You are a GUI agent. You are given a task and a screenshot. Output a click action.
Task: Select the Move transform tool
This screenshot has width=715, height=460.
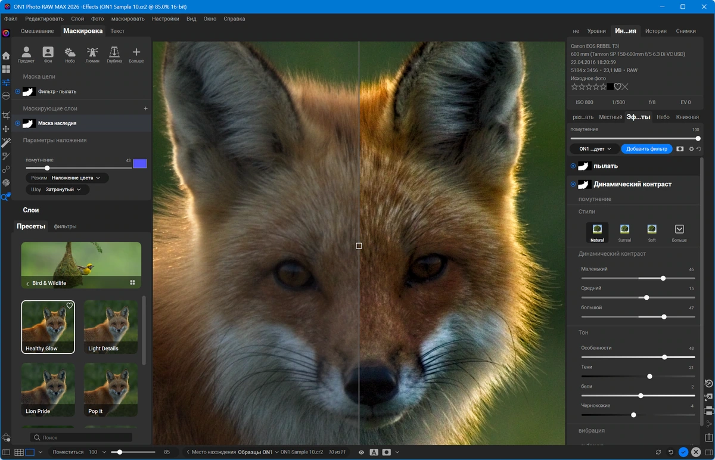(x=6, y=129)
